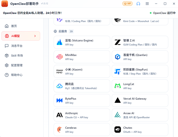Click the Cerebras orange logo icon

[x=60, y=130]
